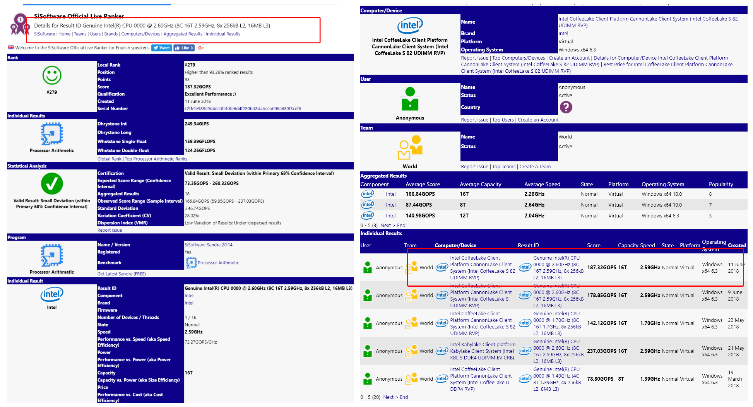
Task: Click the green smiley face rank icon
Action: pos(52,75)
